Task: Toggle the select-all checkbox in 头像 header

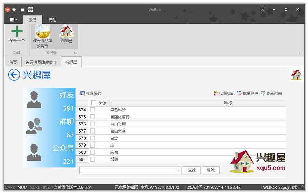Action: point(94,102)
